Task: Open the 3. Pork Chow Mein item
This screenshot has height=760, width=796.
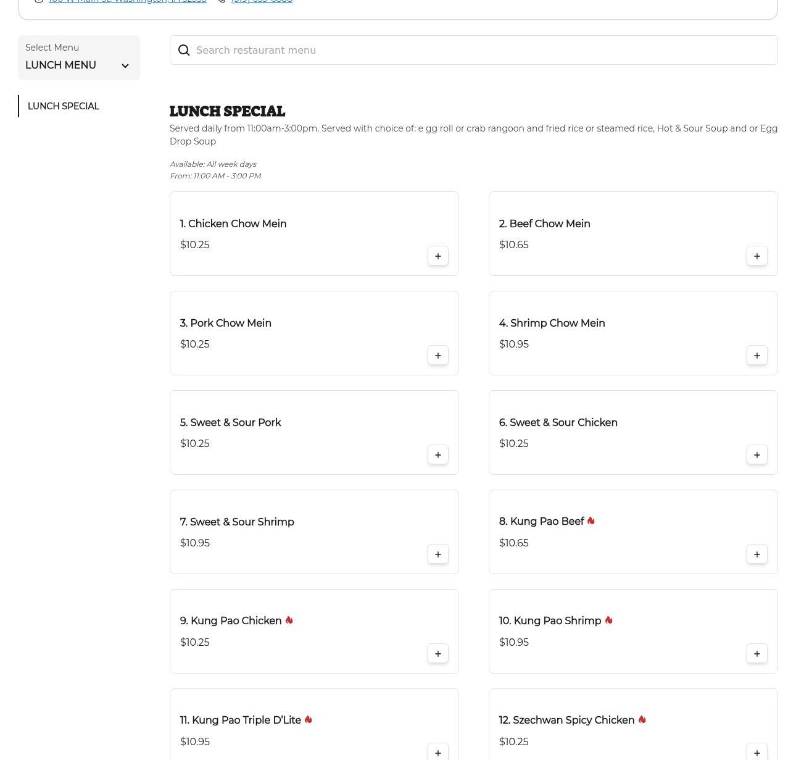Action: coord(314,333)
